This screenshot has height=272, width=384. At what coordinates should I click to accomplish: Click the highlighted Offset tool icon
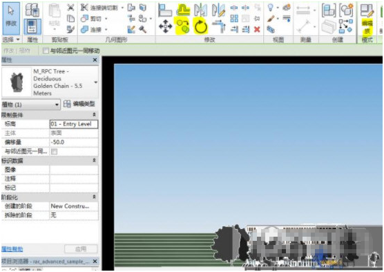tap(183, 10)
